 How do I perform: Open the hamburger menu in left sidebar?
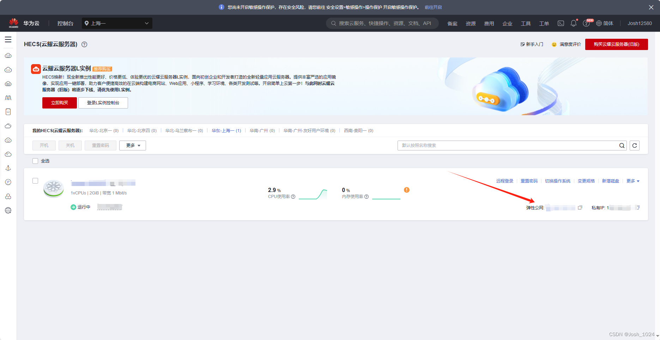point(8,40)
